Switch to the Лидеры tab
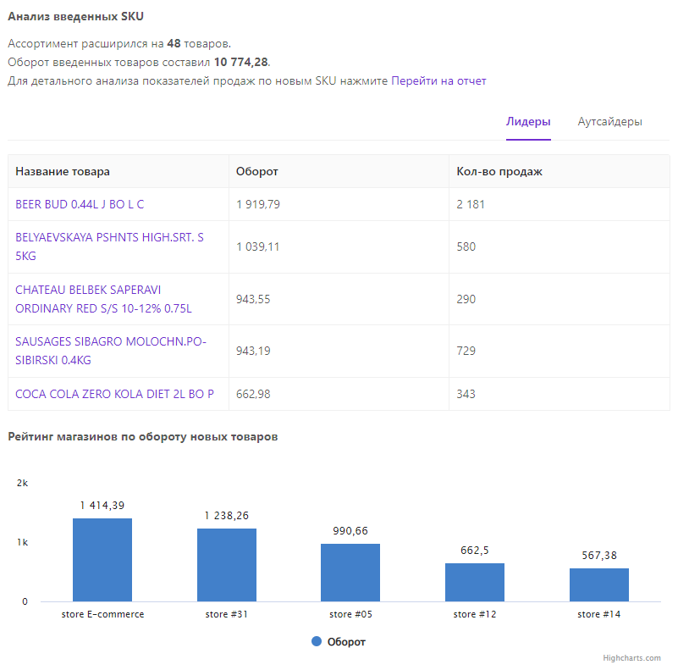This screenshot has height=670, width=678. (528, 121)
